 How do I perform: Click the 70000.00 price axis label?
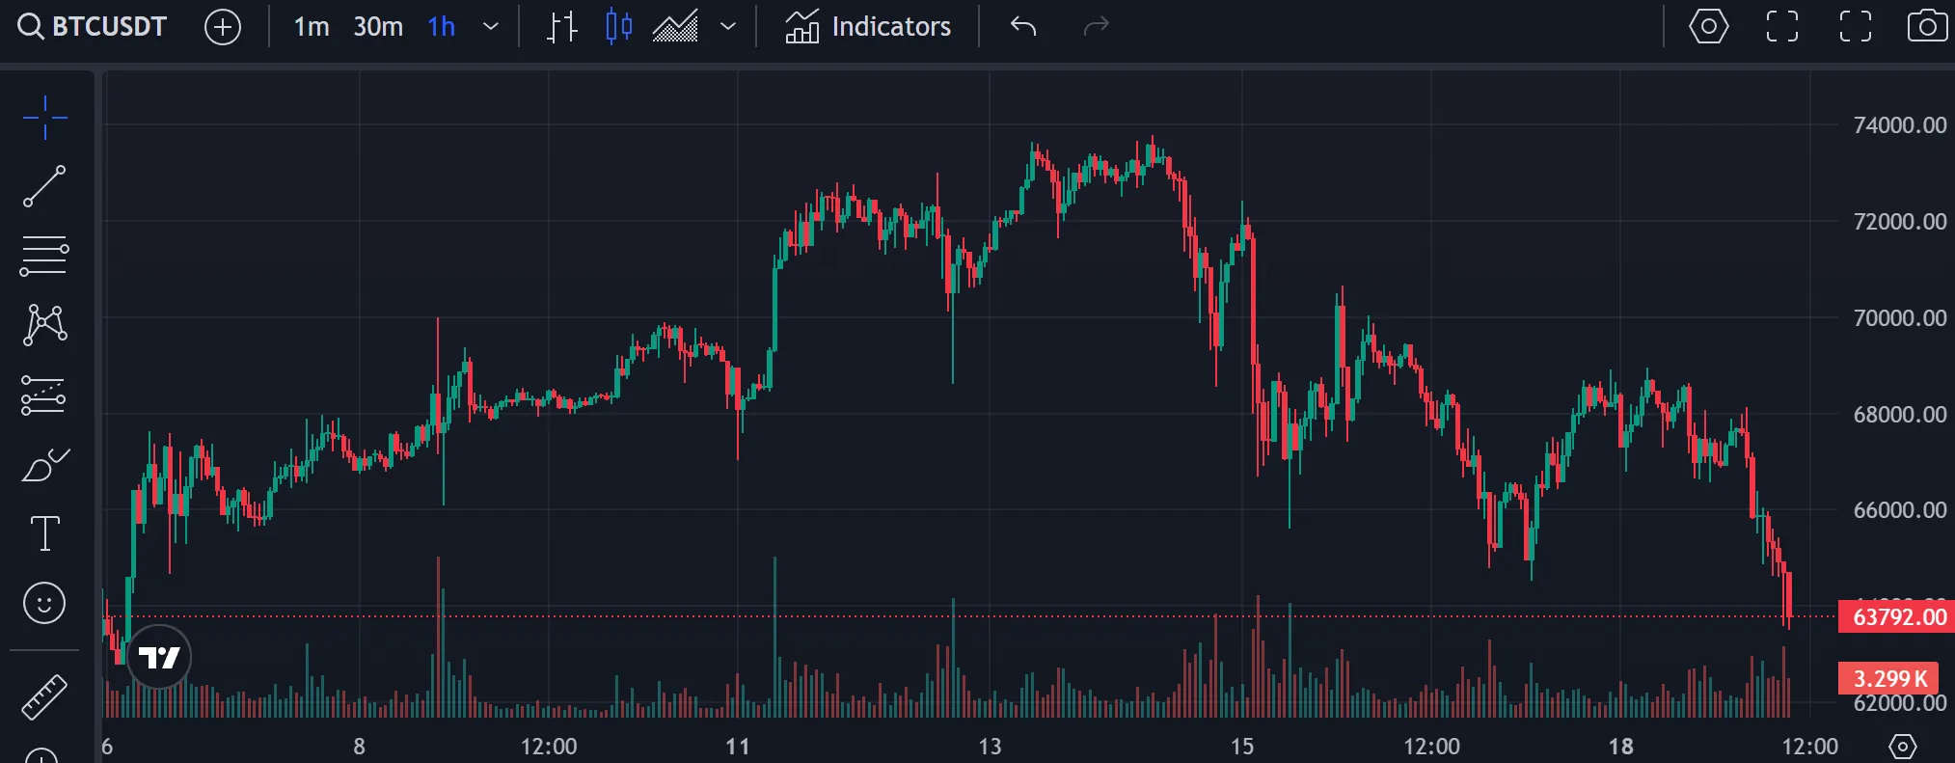tap(1900, 318)
